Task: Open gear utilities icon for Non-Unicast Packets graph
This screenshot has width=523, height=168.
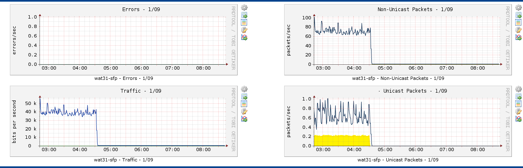Action: pos(518,7)
